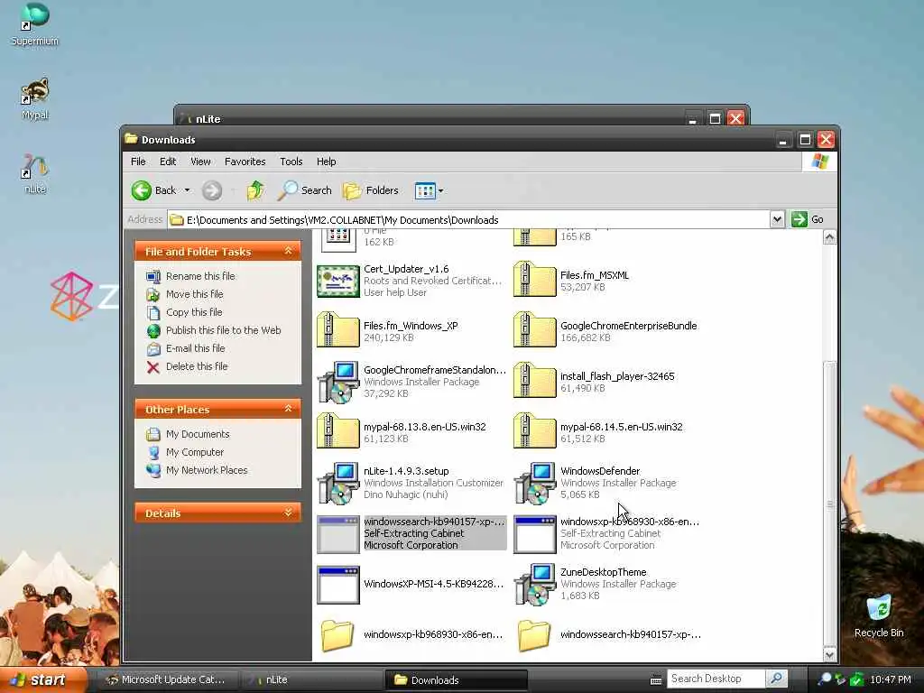Viewport: 924px width, 693px height.
Task: Select the nLite-1.4.9.3.setup installer icon
Action: (x=338, y=484)
